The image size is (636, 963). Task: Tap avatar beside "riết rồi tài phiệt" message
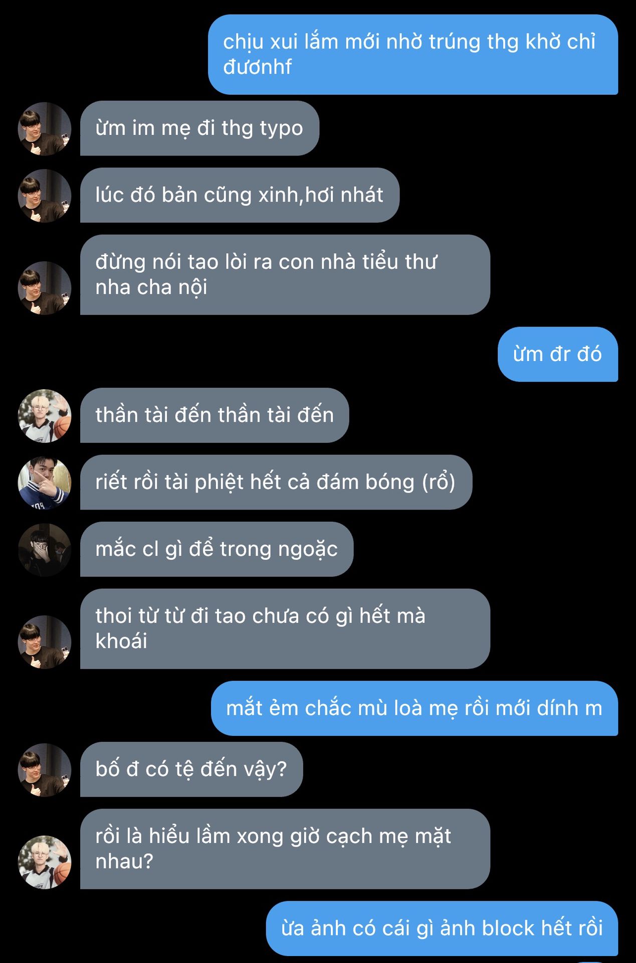tap(45, 483)
